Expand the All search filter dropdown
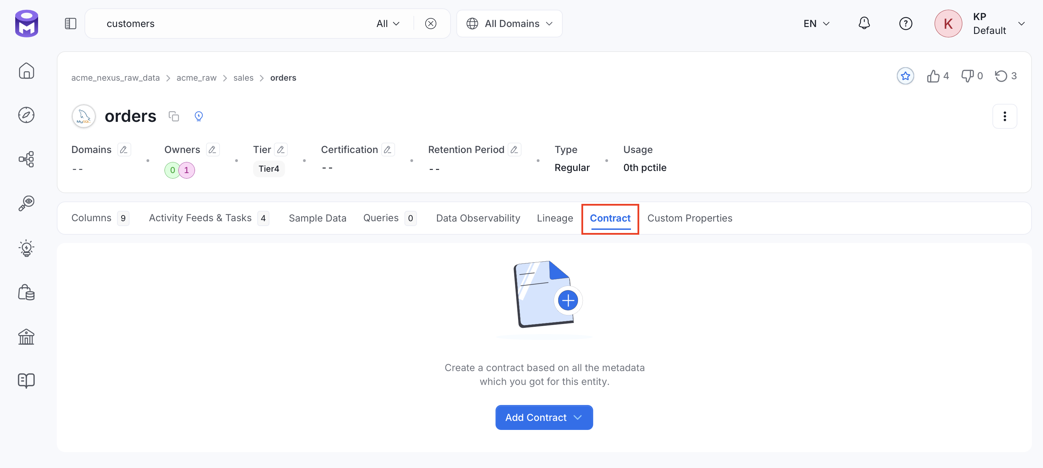 (388, 24)
